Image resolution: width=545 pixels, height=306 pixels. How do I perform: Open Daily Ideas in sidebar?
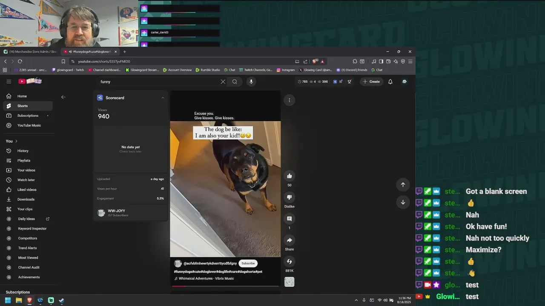click(x=27, y=219)
